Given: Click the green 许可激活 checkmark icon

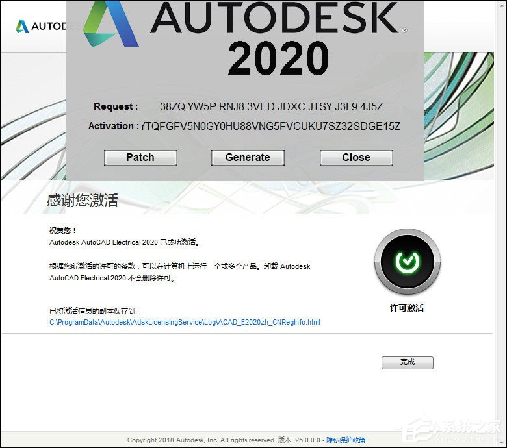Looking at the screenshot, I should coord(407,261).
